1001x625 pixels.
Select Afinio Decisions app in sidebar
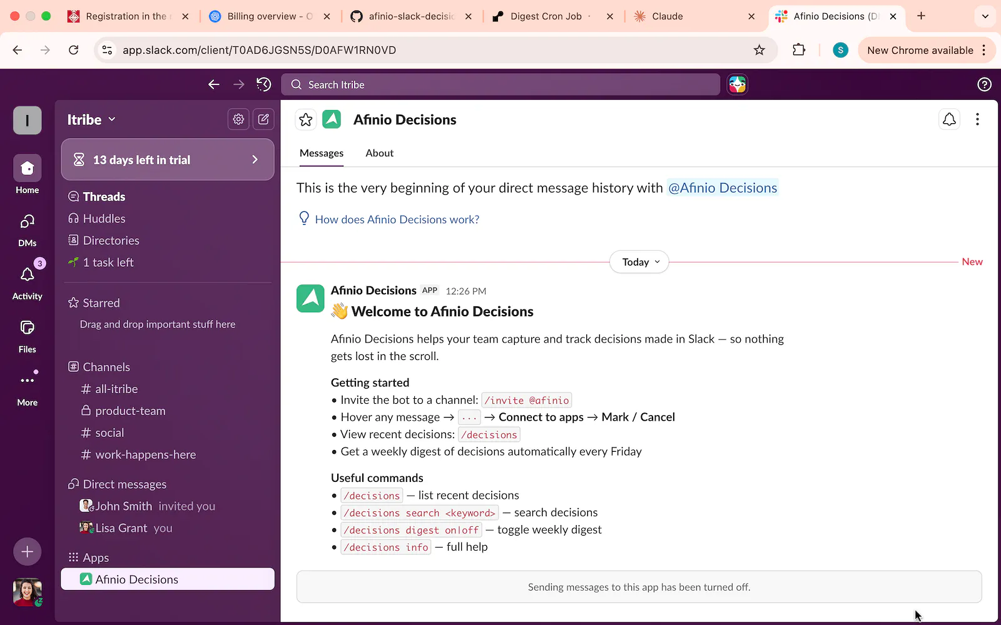click(168, 579)
